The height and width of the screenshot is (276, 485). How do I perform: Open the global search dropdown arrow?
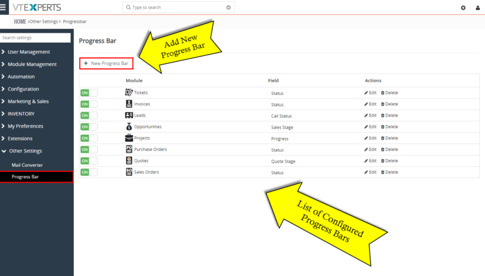coord(228,7)
